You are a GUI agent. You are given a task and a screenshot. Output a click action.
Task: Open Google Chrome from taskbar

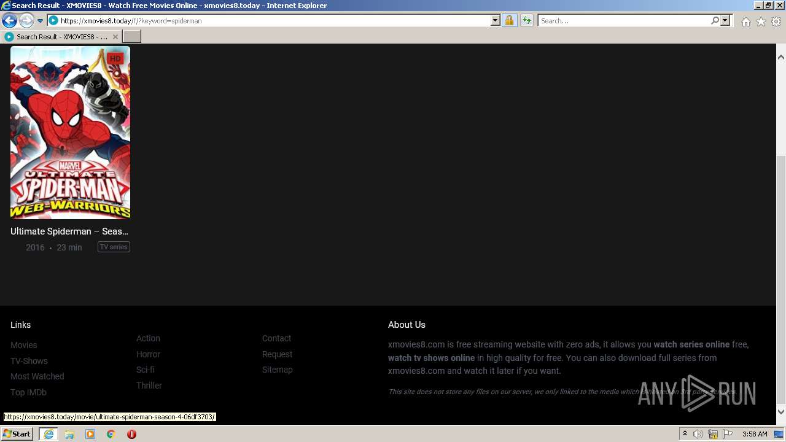click(111, 434)
